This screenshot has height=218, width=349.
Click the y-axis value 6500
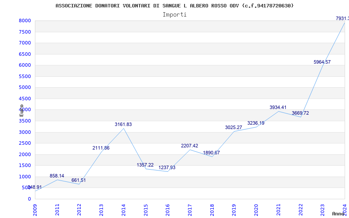[x=25, y=54]
